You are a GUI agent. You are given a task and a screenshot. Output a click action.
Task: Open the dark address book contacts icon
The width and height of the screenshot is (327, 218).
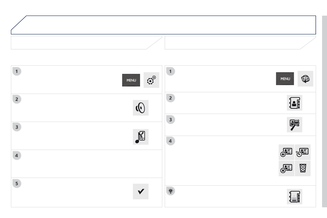[x=295, y=103]
